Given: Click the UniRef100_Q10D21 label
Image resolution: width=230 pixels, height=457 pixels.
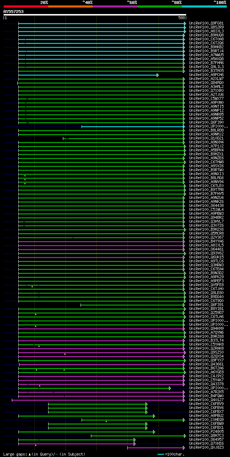Looking at the screenshot, I should [206, 138].
